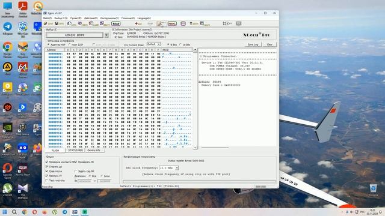Open the uTorrent desktop shortcut

click(8, 190)
